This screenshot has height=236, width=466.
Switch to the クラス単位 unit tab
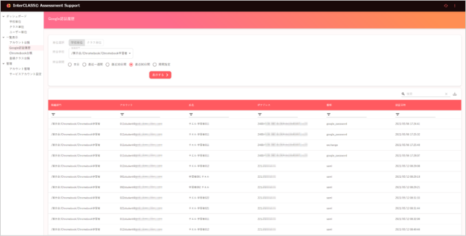click(x=94, y=43)
